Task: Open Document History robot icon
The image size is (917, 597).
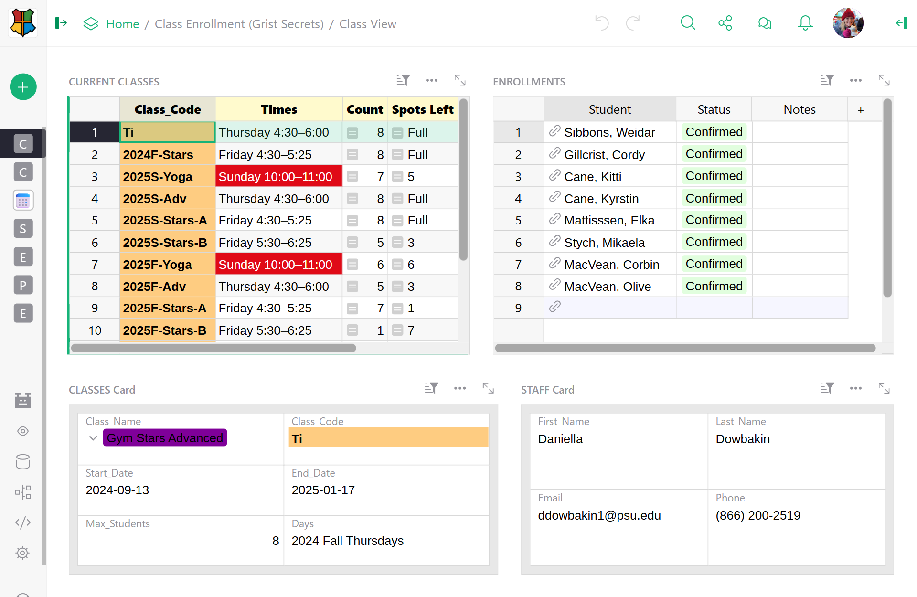Action: [23, 401]
